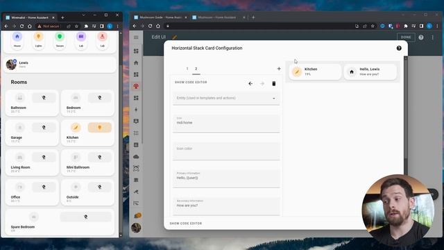Image resolution: width=444 pixels, height=250 pixels.
Task: Click the DONE button
Action: pyautogui.click(x=406, y=37)
